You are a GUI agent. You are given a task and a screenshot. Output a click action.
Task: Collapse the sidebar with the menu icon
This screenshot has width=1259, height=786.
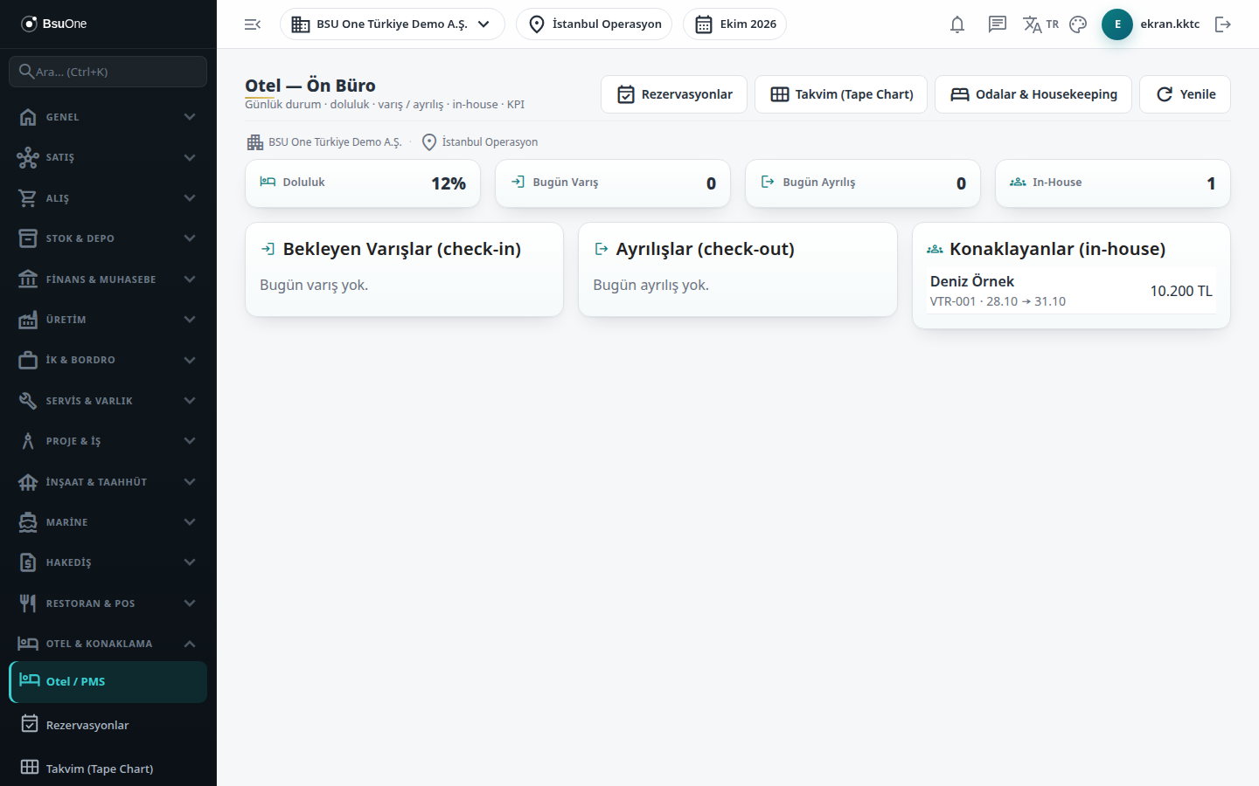tap(253, 24)
